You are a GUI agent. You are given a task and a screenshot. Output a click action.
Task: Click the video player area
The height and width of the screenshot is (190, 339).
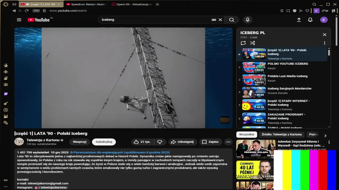tap(123, 78)
